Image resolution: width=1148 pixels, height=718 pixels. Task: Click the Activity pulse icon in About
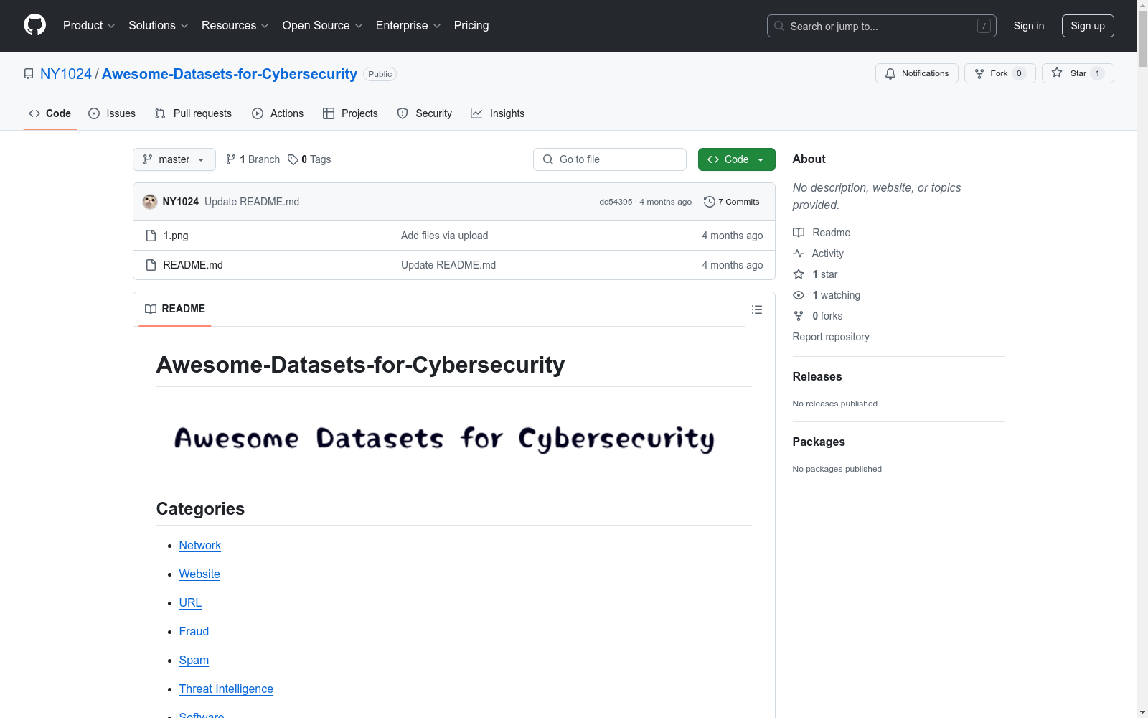point(799,253)
